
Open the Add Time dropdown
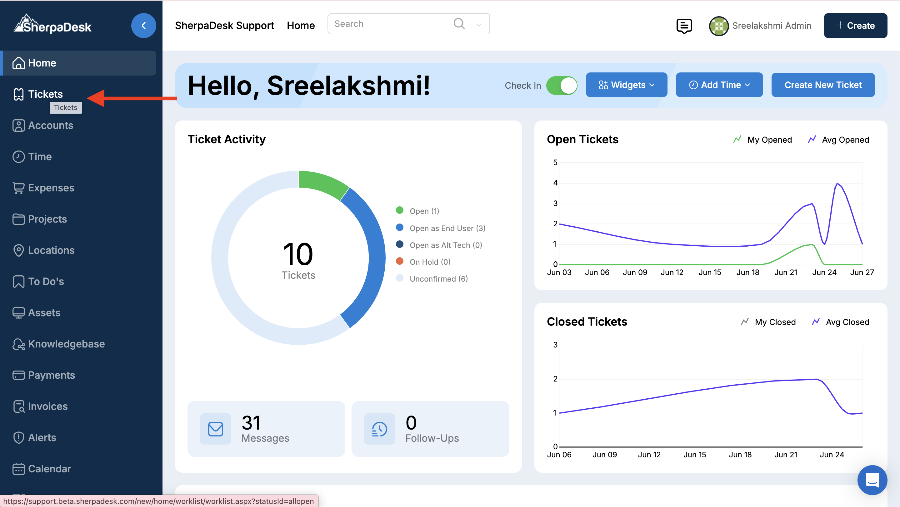click(x=719, y=85)
